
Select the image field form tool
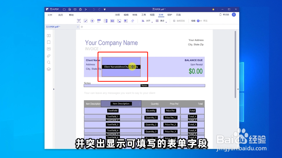tap(119, 21)
